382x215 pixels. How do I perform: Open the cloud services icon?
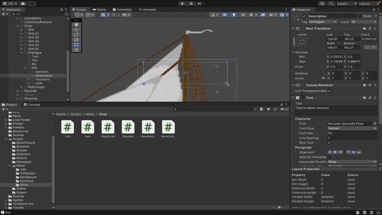click(x=23, y=4)
